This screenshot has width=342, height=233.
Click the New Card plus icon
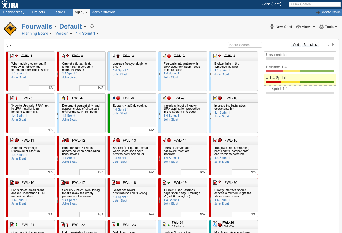(272, 27)
